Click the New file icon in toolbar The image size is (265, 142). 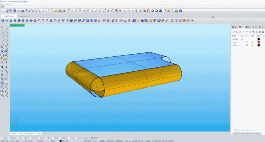(x=52, y=11)
